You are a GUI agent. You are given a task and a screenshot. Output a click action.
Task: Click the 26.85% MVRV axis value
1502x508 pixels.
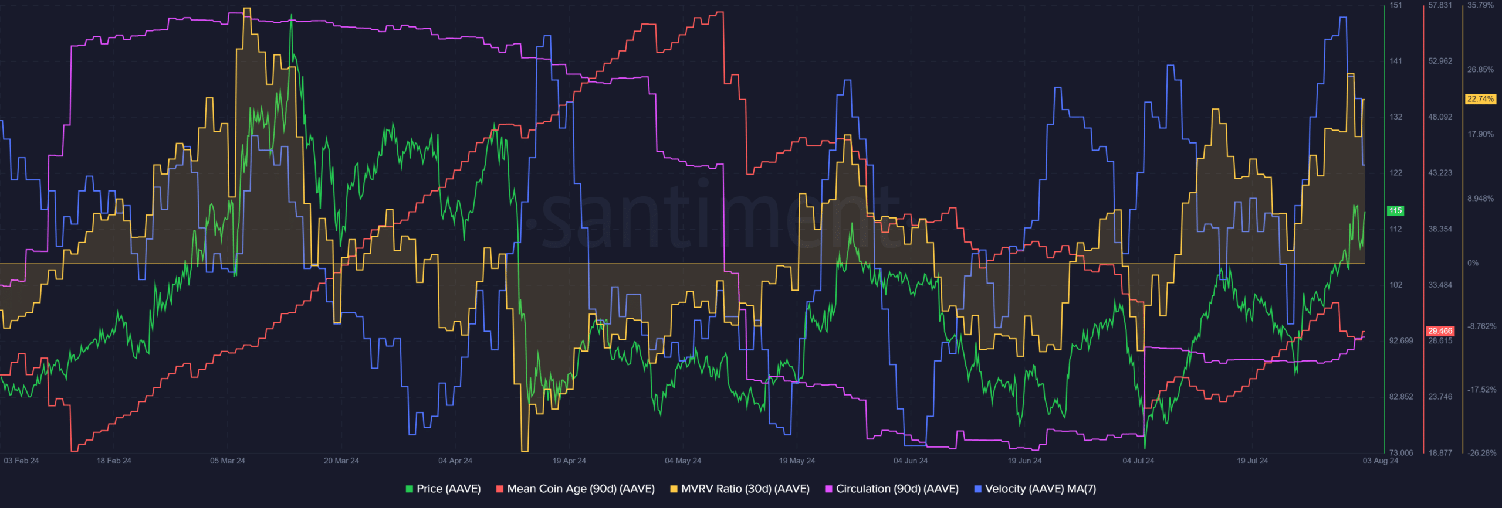pyautogui.click(x=1481, y=70)
